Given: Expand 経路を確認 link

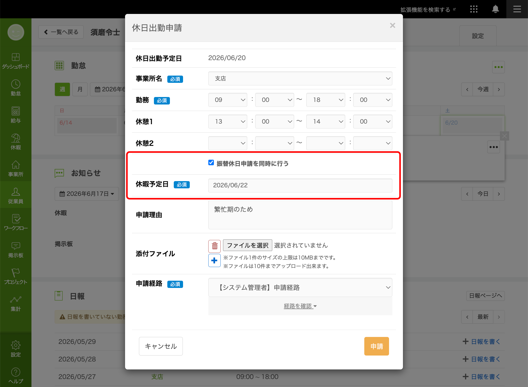Looking at the screenshot, I should 300,306.
